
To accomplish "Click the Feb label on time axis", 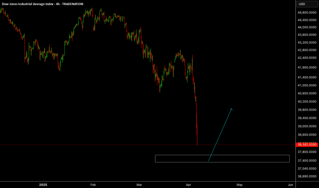I will click(93, 185).
